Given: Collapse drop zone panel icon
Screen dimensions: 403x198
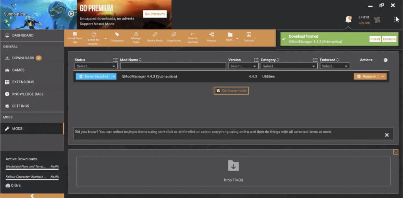Looking at the screenshot, I should click(396, 152).
